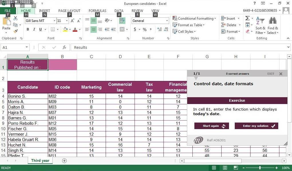292x171 pixels.
Task: Open the General number format dropdown
Action: (x=167, y=21)
